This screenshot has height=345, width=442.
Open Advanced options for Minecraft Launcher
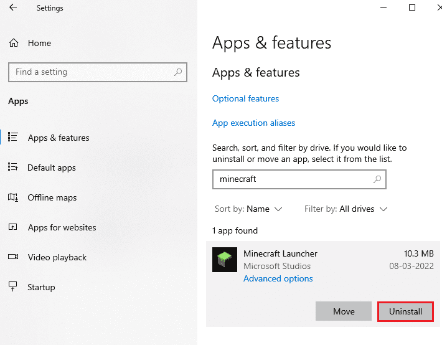click(278, 278)
